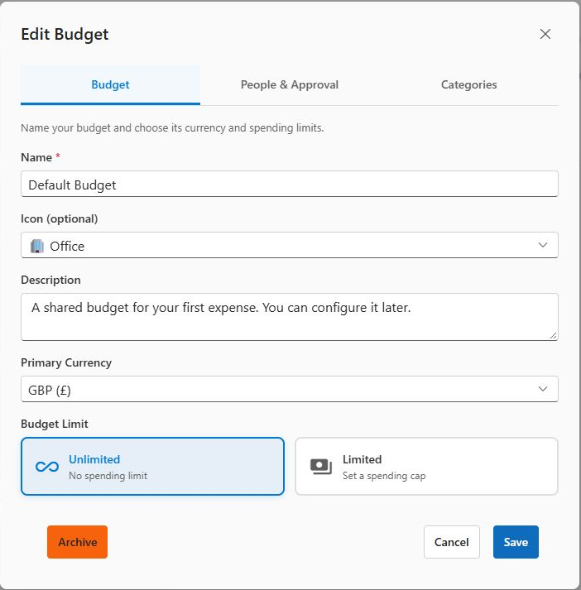Expand the Primary Currency dropdown chevron
581x590 pixels.
[x=543, y=389]
